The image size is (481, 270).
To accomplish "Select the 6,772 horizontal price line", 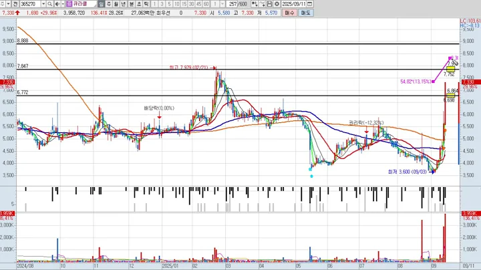I will (x=238, y=96).
